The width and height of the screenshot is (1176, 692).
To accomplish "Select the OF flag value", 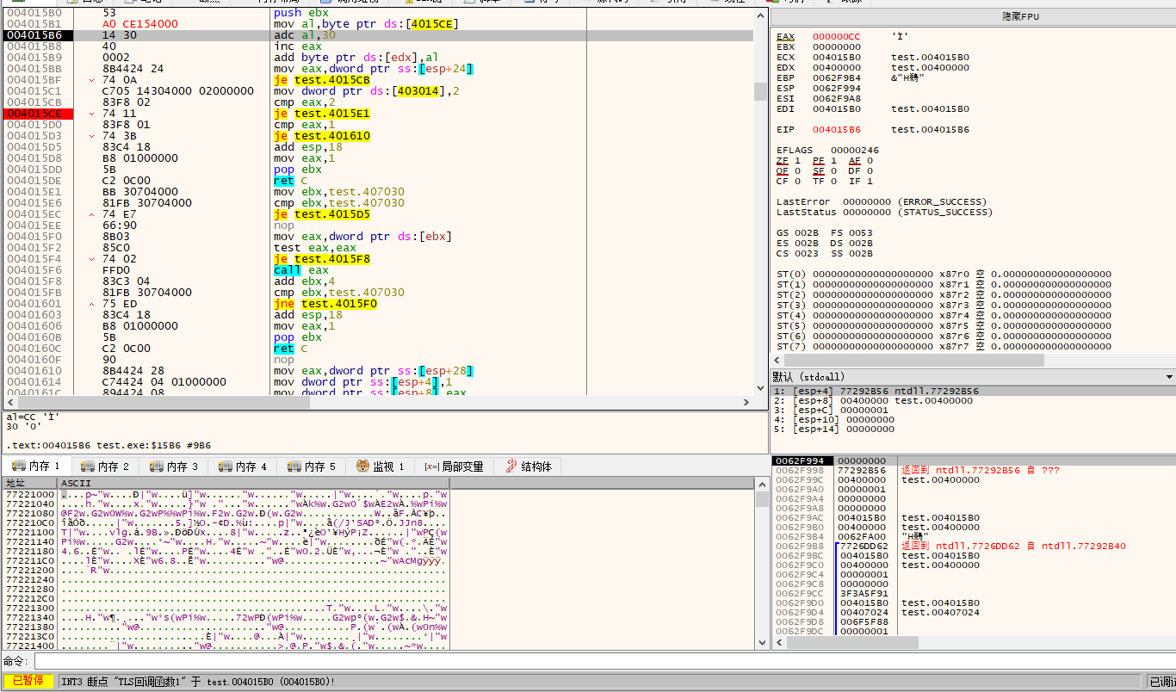I will [x=796, y=171].
